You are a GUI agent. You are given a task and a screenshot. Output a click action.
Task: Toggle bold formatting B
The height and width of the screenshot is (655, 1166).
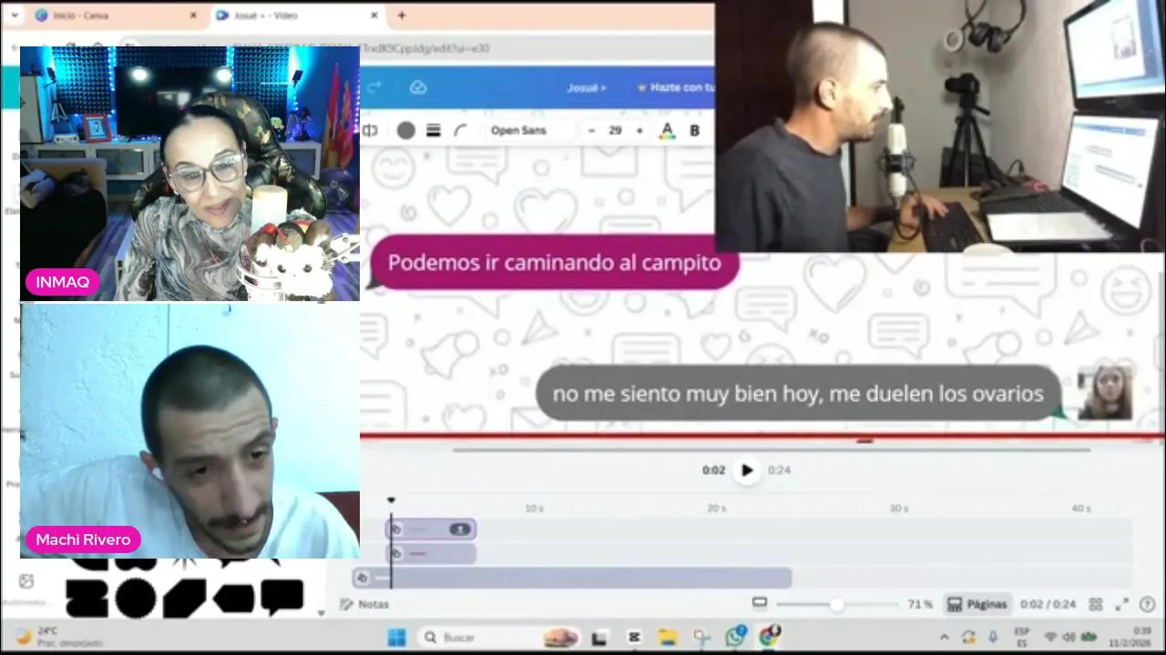pyautogui.click(x=694, y=131)
